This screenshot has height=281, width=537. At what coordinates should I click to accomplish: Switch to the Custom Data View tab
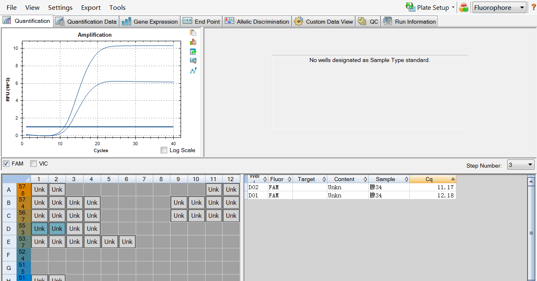pyautogui.click(x=323, y=22)
